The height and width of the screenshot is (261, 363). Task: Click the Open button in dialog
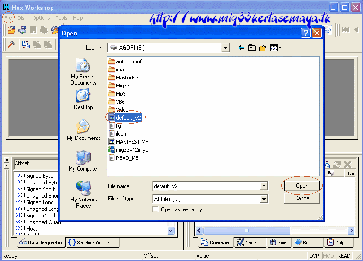(x=302, y=186)
